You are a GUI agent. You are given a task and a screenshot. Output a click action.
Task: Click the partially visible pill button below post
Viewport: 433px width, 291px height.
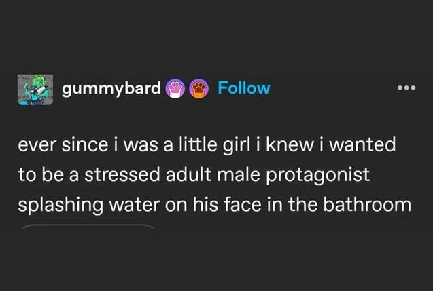[88, 225]
